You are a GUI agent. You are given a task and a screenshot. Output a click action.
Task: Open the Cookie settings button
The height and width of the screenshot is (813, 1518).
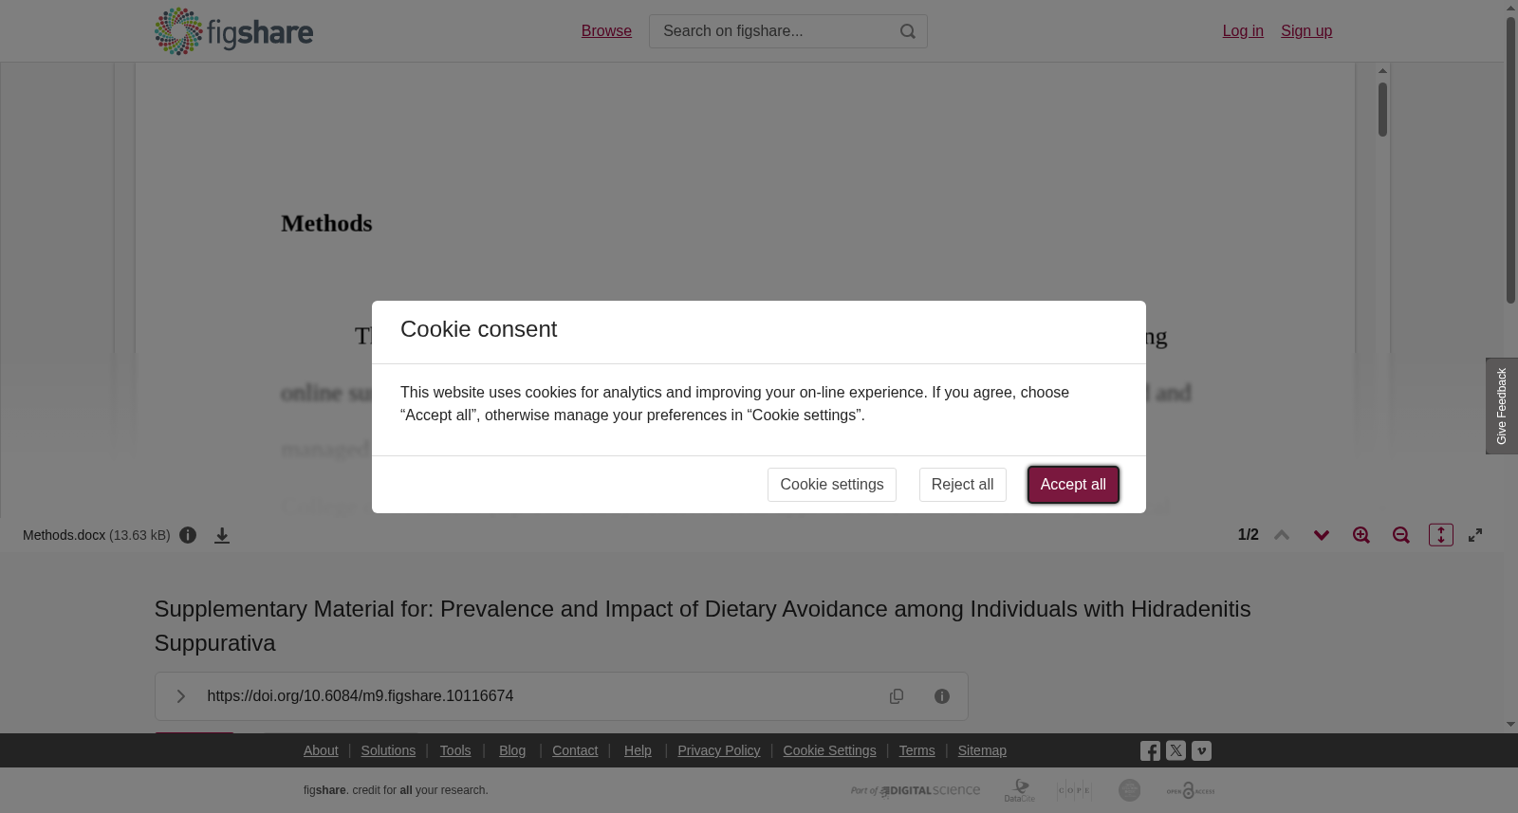coord(832,485)
